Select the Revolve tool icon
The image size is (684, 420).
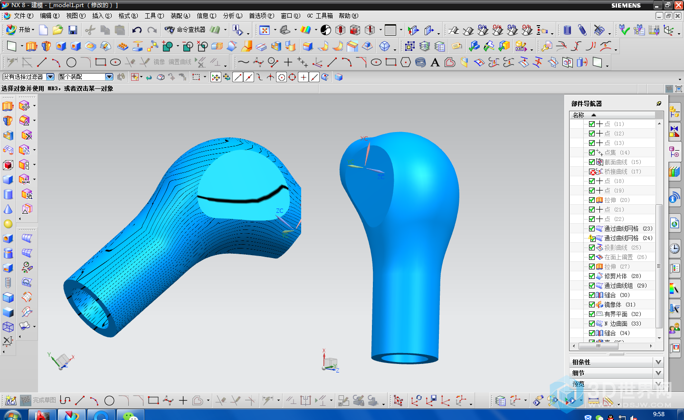[46, 47]
